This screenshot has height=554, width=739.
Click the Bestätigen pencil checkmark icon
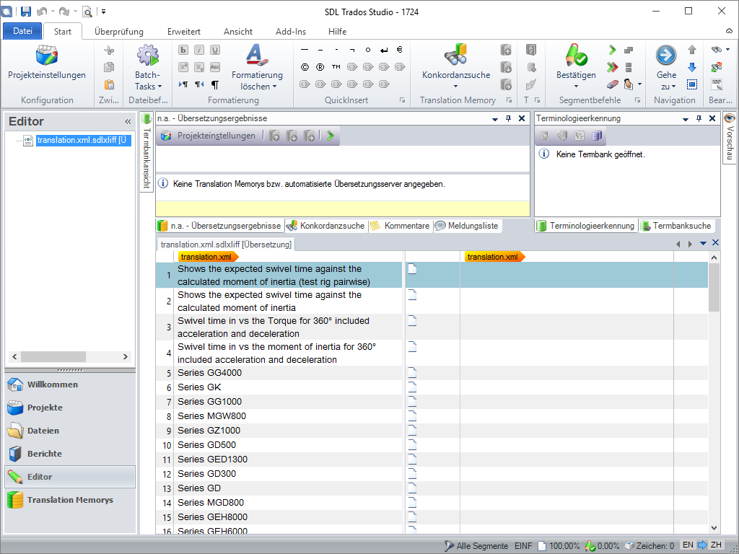[x=576, y=55]
